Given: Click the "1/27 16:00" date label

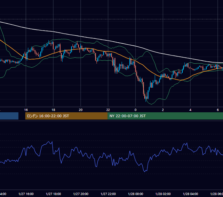Looking at the screenshot, I should [x=26, y=194].
